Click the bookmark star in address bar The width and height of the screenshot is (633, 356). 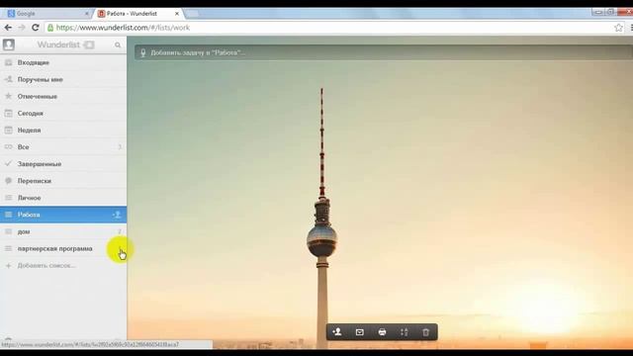coord(618,28)
